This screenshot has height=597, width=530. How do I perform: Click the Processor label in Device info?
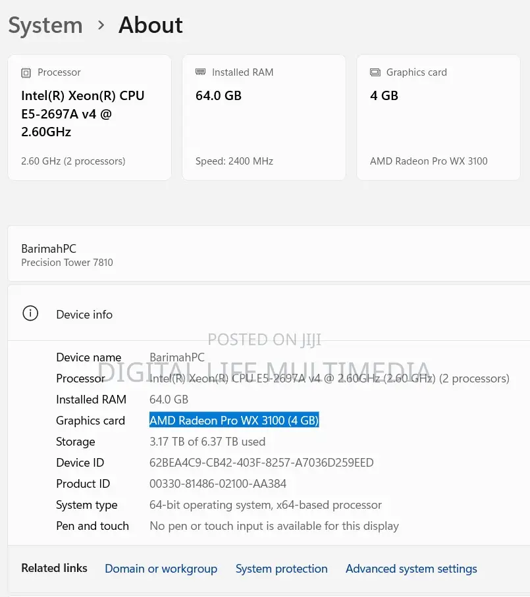(80, 378)
